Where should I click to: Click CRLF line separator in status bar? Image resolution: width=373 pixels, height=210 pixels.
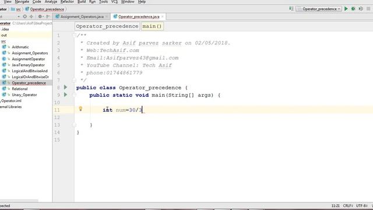tap(348, 206)
